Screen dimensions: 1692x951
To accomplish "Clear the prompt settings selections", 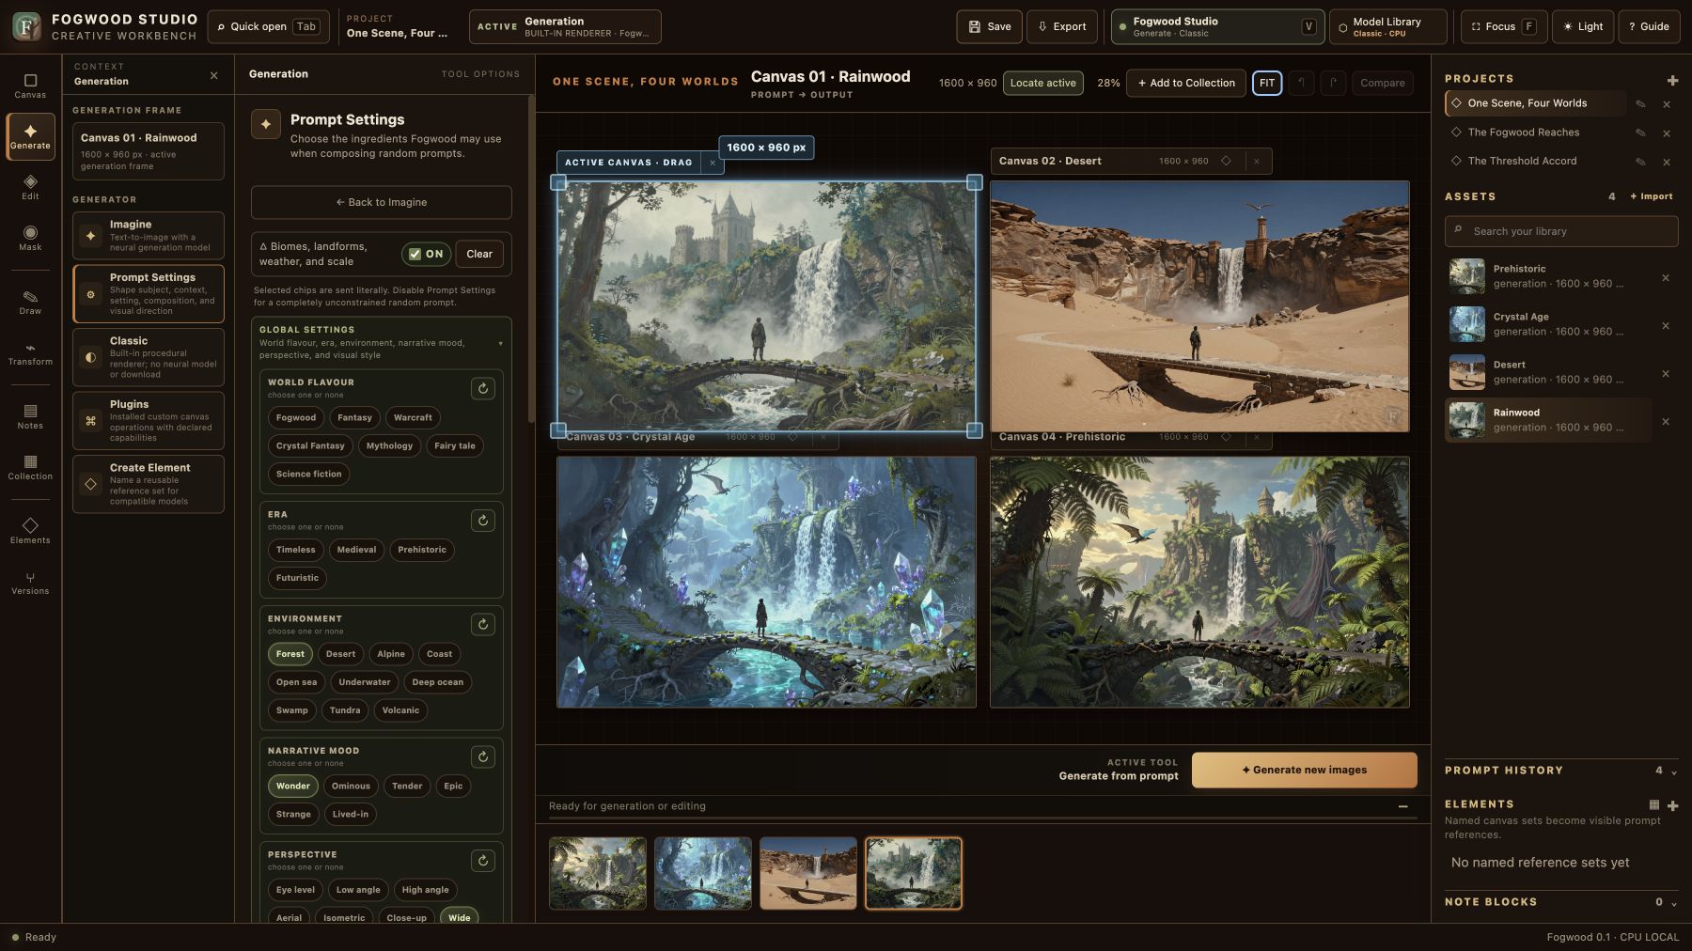I will [479, 254].
